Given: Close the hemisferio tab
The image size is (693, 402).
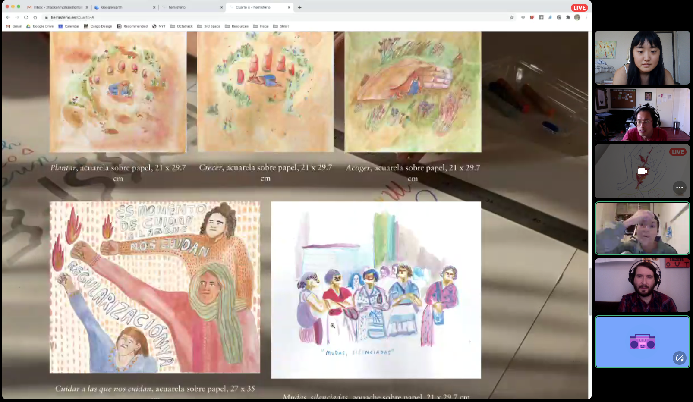Looking at the screenshot, I should (221, 7).
